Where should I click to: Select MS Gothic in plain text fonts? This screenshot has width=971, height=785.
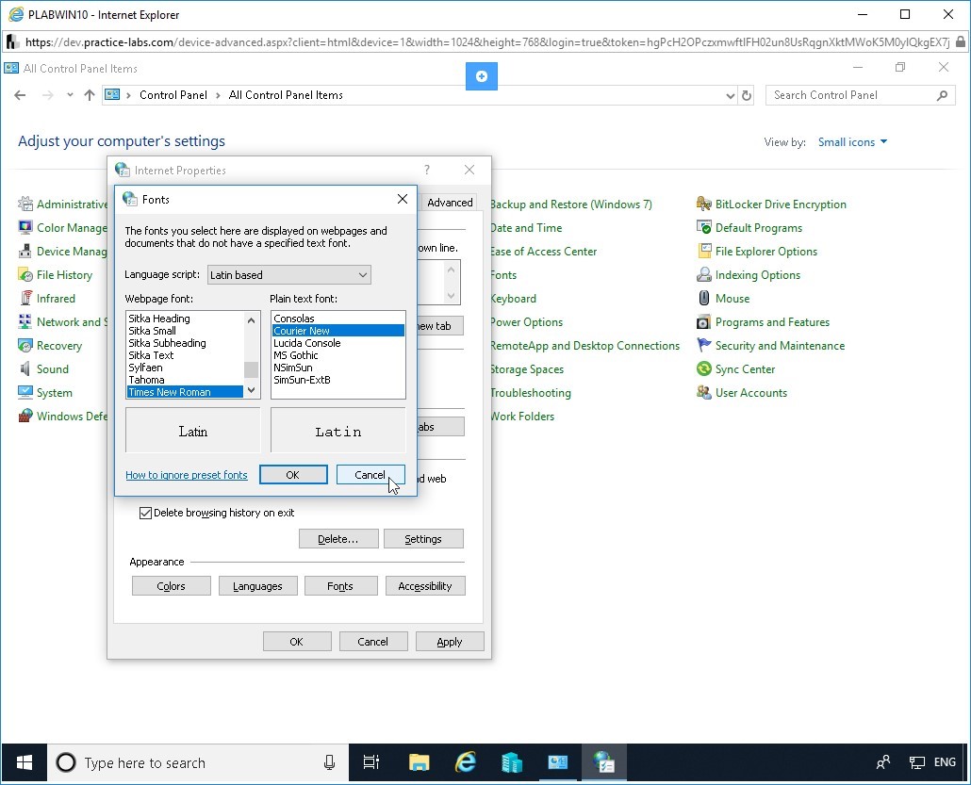click(337, 355)
